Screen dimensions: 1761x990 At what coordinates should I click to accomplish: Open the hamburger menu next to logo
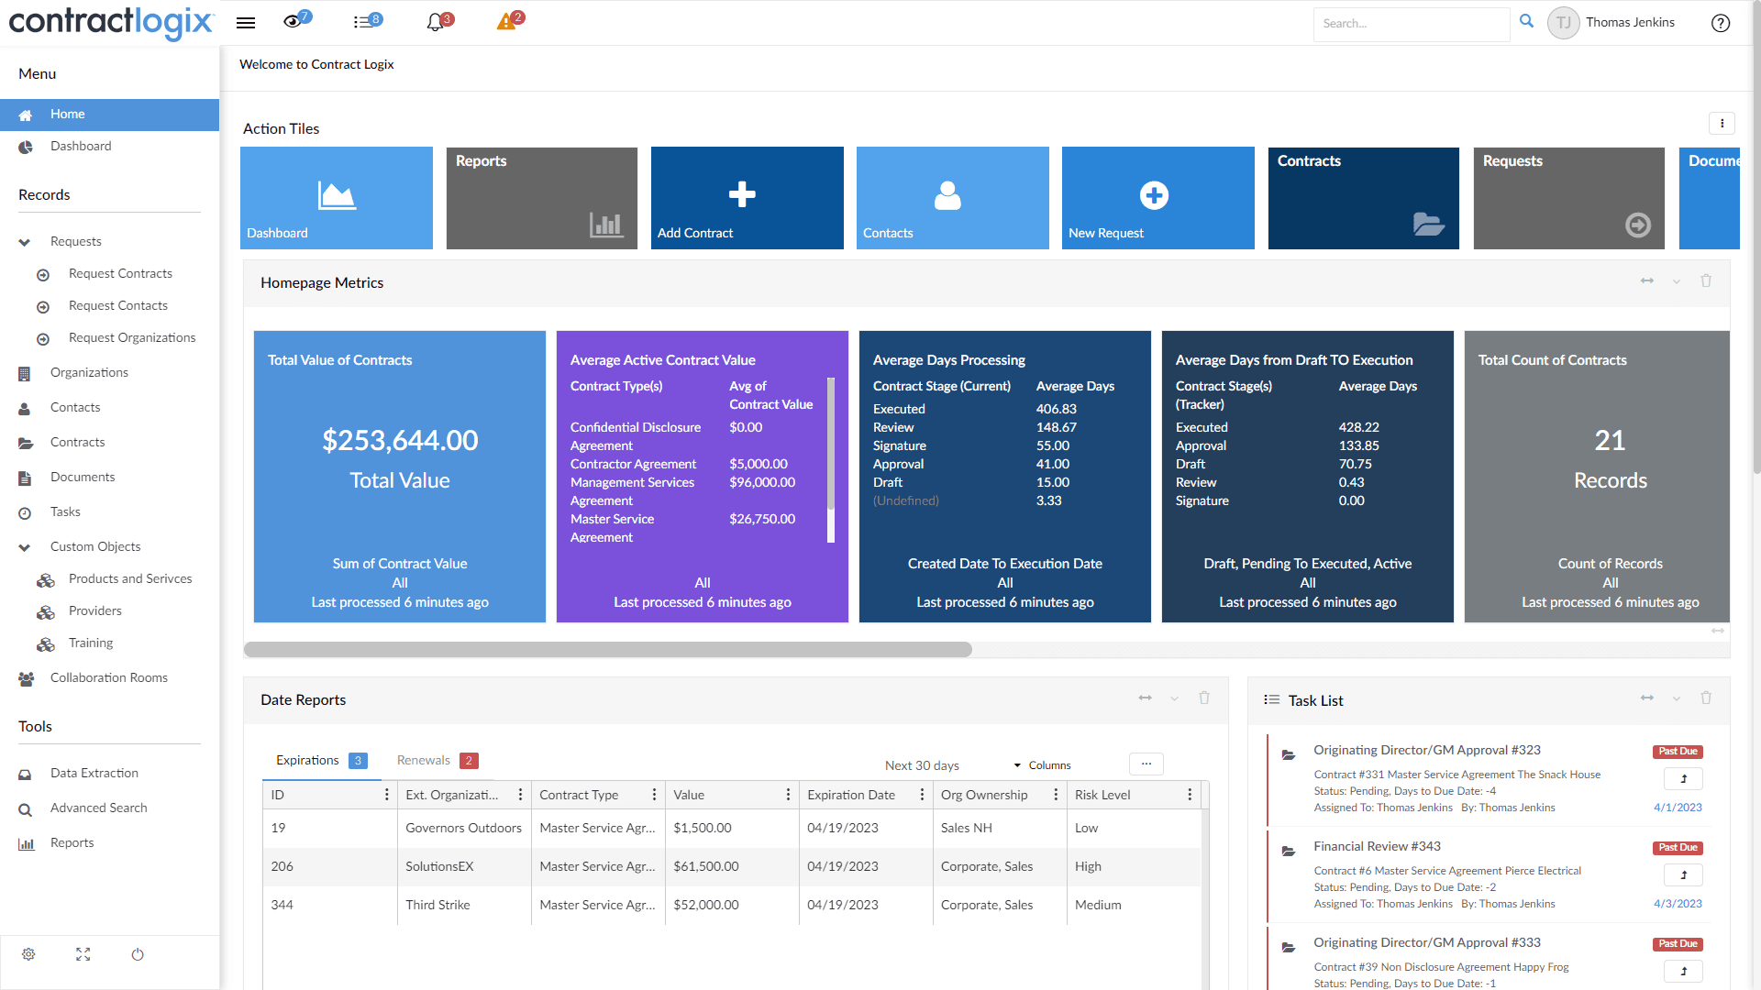pyautogui.click(x=245, y=23)
